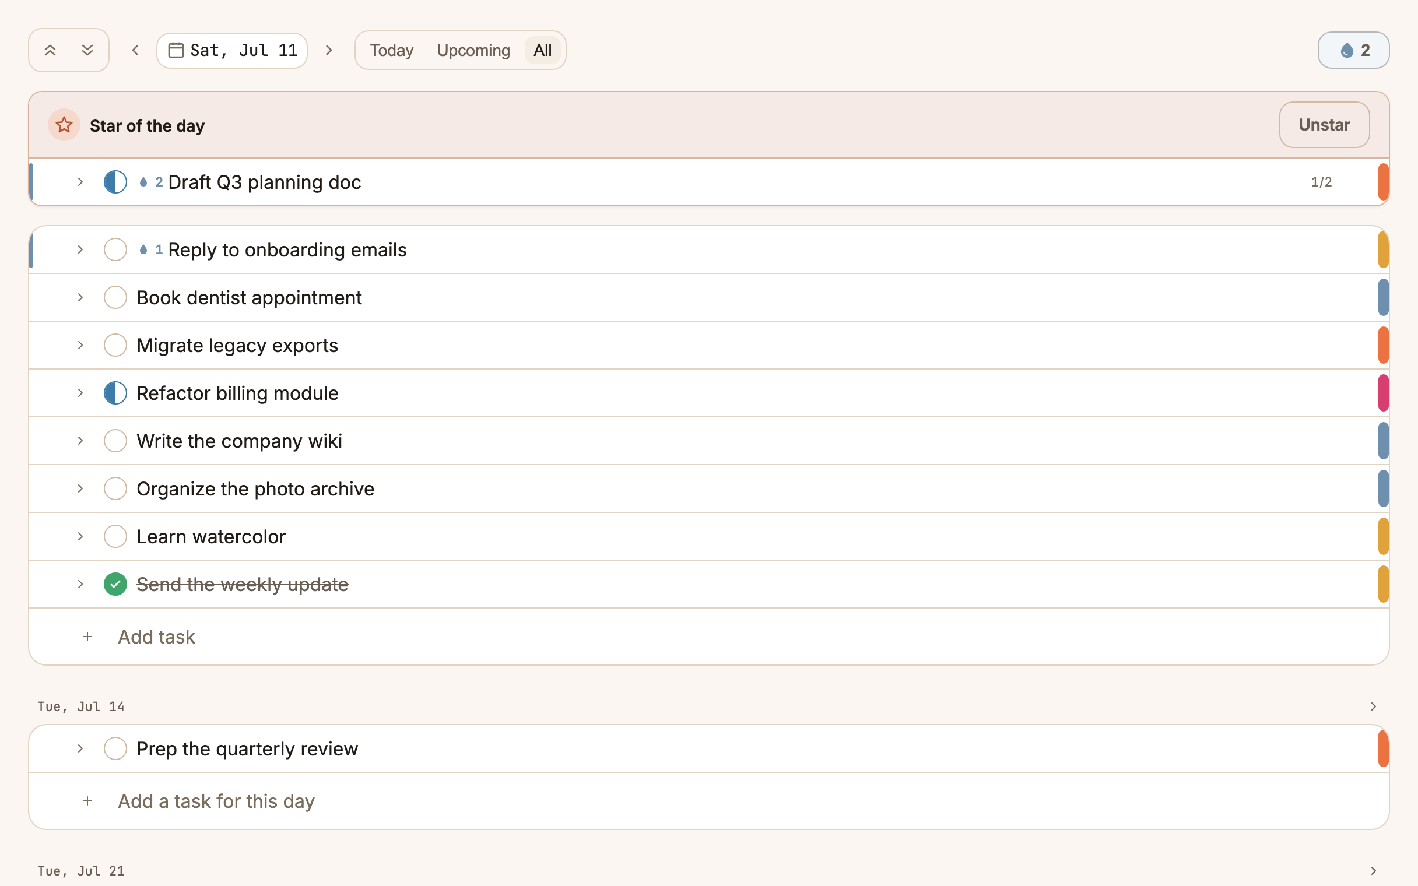Screen dimensions: 1418x886
Task: Click yellow color tag on Reply to onboarding emails
Action: [x=1384, y=250]
